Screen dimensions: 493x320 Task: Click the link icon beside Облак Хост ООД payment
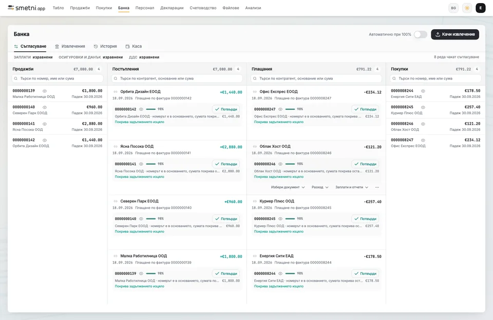click(x=255, y=147)
